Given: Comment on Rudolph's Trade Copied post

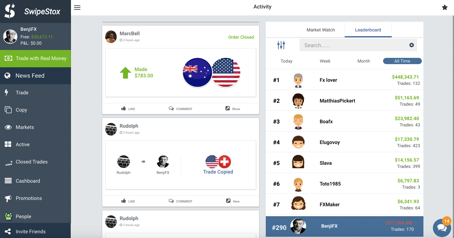Looking at the screenshot, I should [180, 201].
